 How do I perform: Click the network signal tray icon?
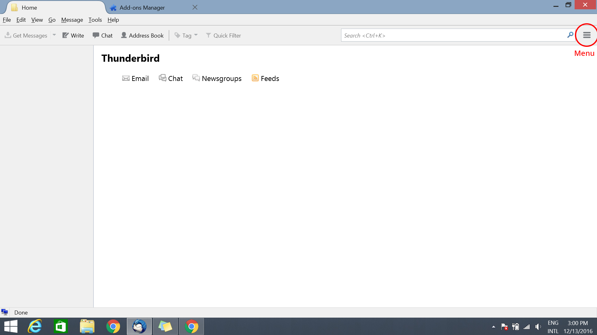(527, 327)
